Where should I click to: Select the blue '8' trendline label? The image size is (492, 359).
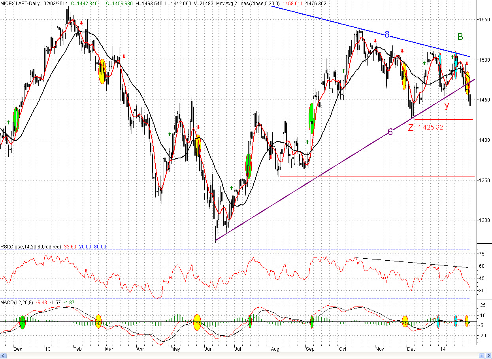pyautogui.click(x=387, y=35)
